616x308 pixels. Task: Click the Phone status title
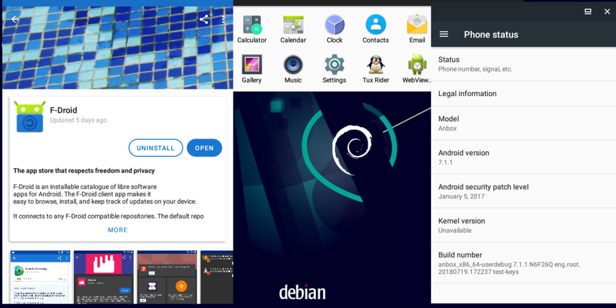point(491,34)
